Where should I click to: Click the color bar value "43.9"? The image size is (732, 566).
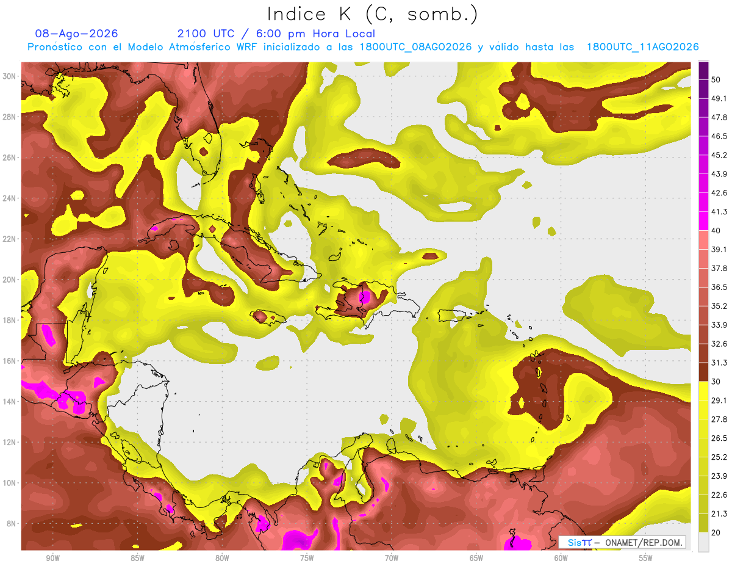pos(719,174)
